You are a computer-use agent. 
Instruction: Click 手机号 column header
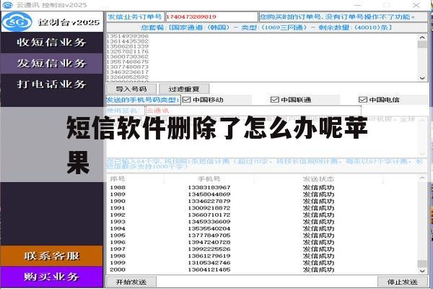tap(209, 179)
